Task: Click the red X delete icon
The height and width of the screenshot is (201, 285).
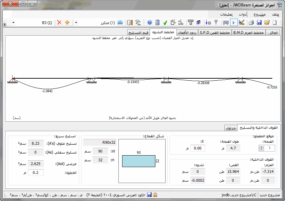Action: pyautogui.click(x=59, y=22)
